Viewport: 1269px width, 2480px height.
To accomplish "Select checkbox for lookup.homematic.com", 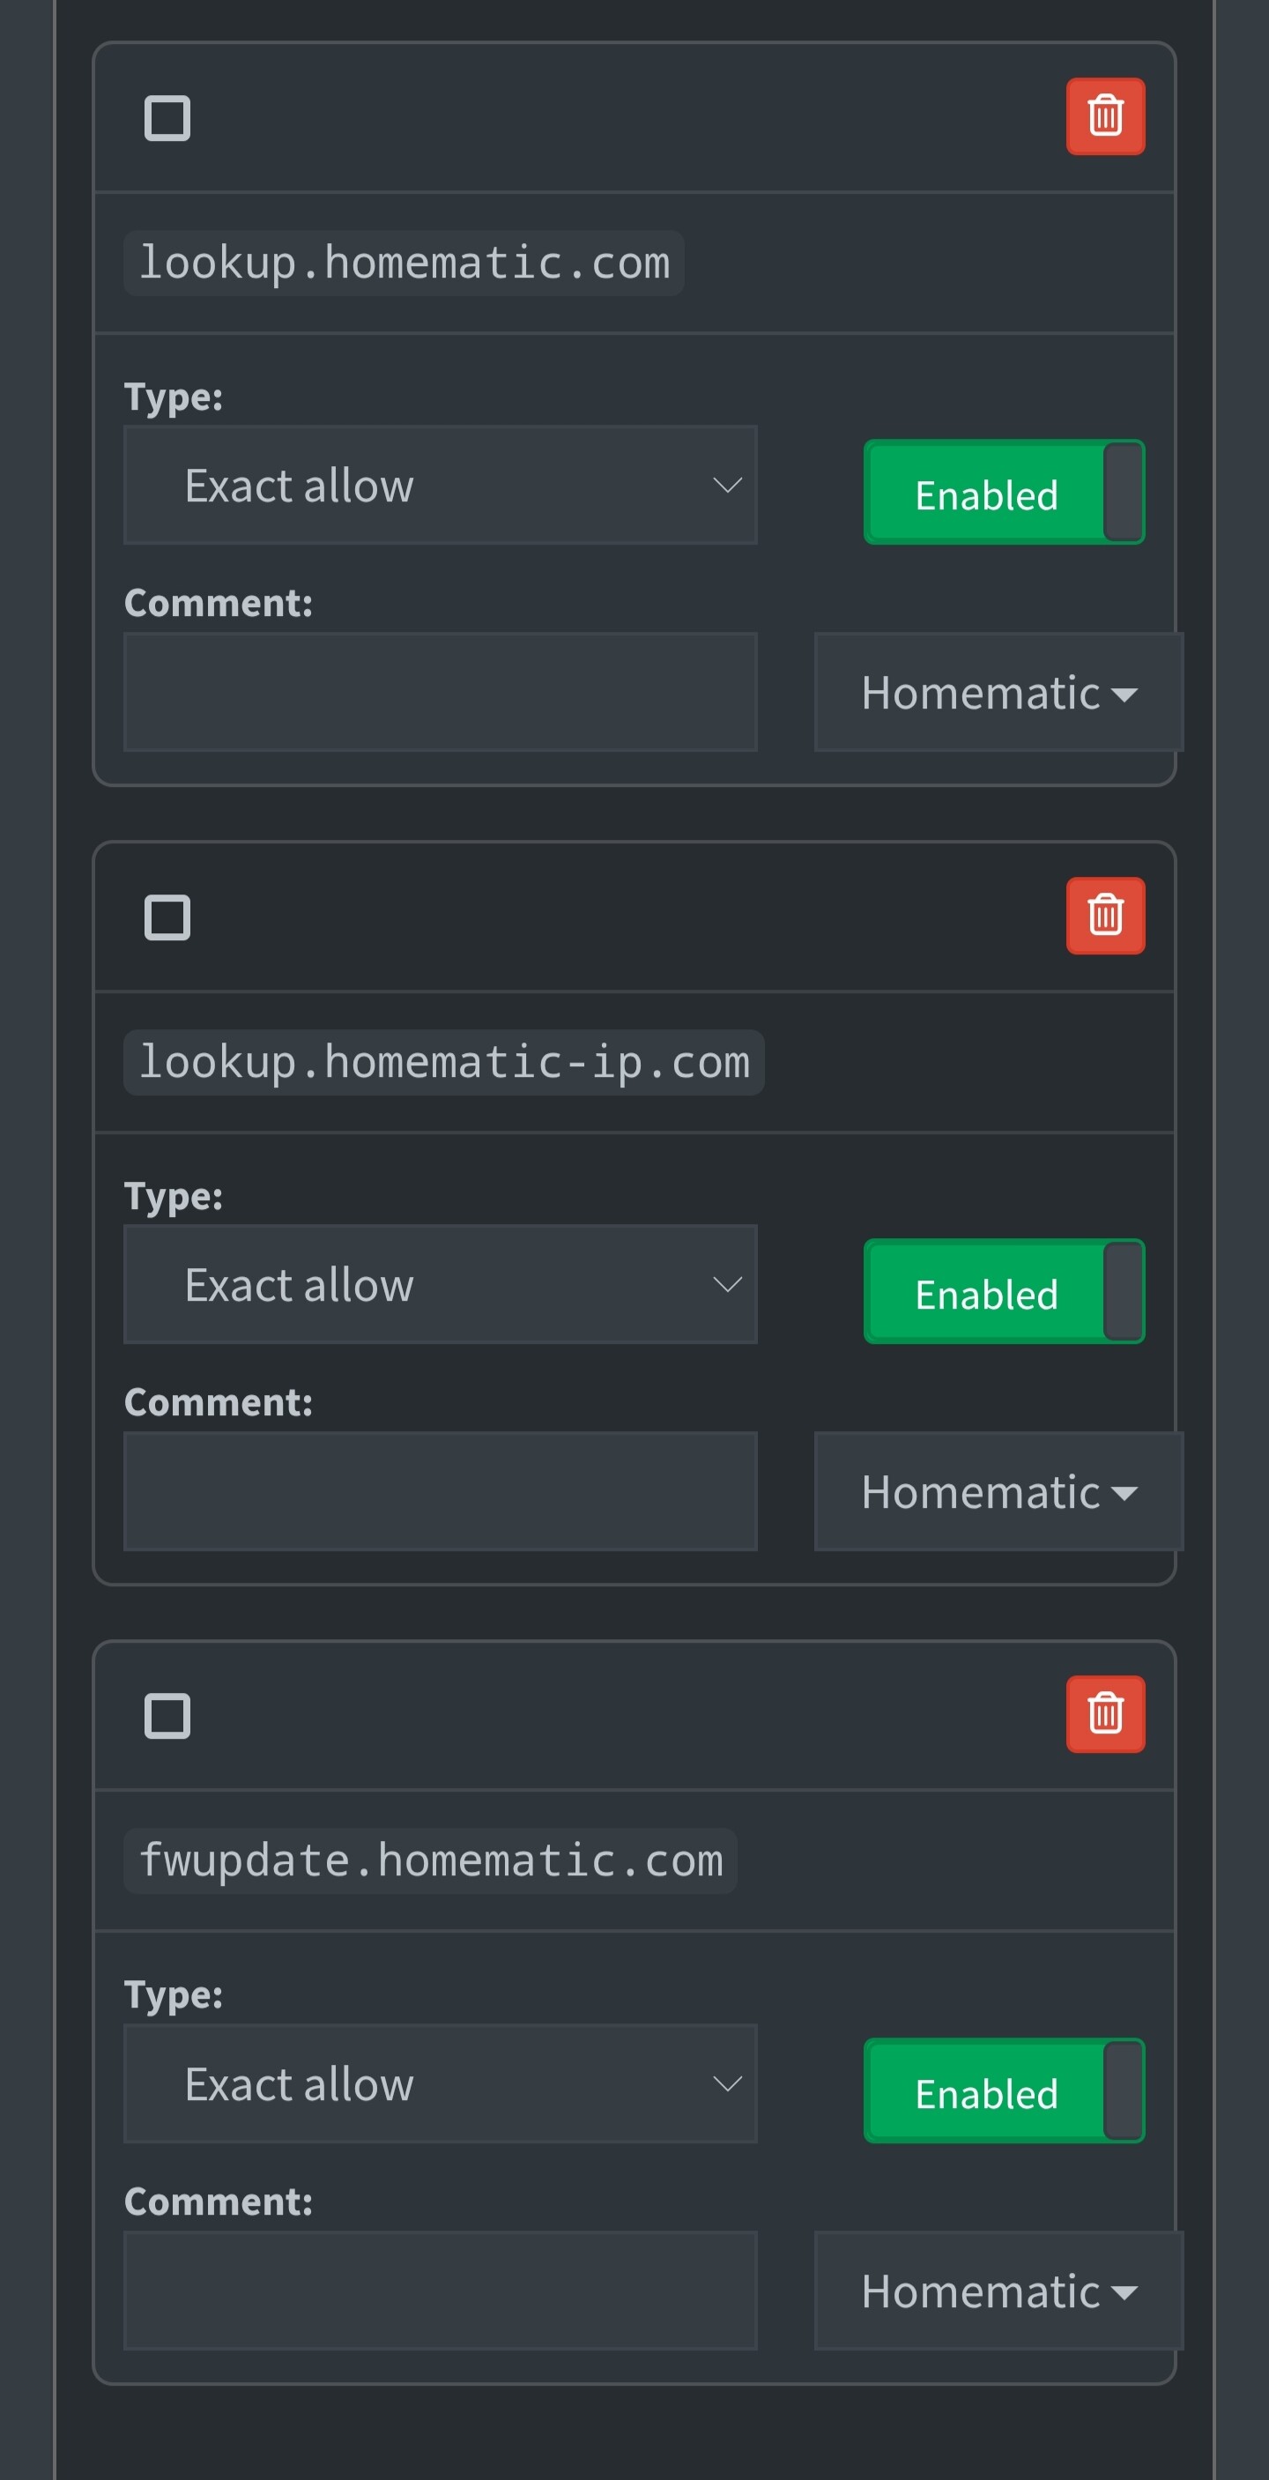I will 167,118.
